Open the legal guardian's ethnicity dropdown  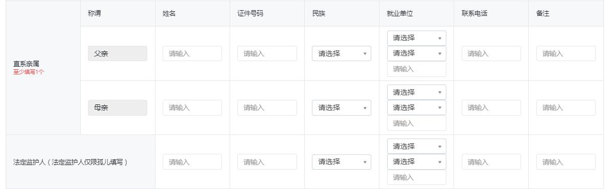click(x=342, y=162)
